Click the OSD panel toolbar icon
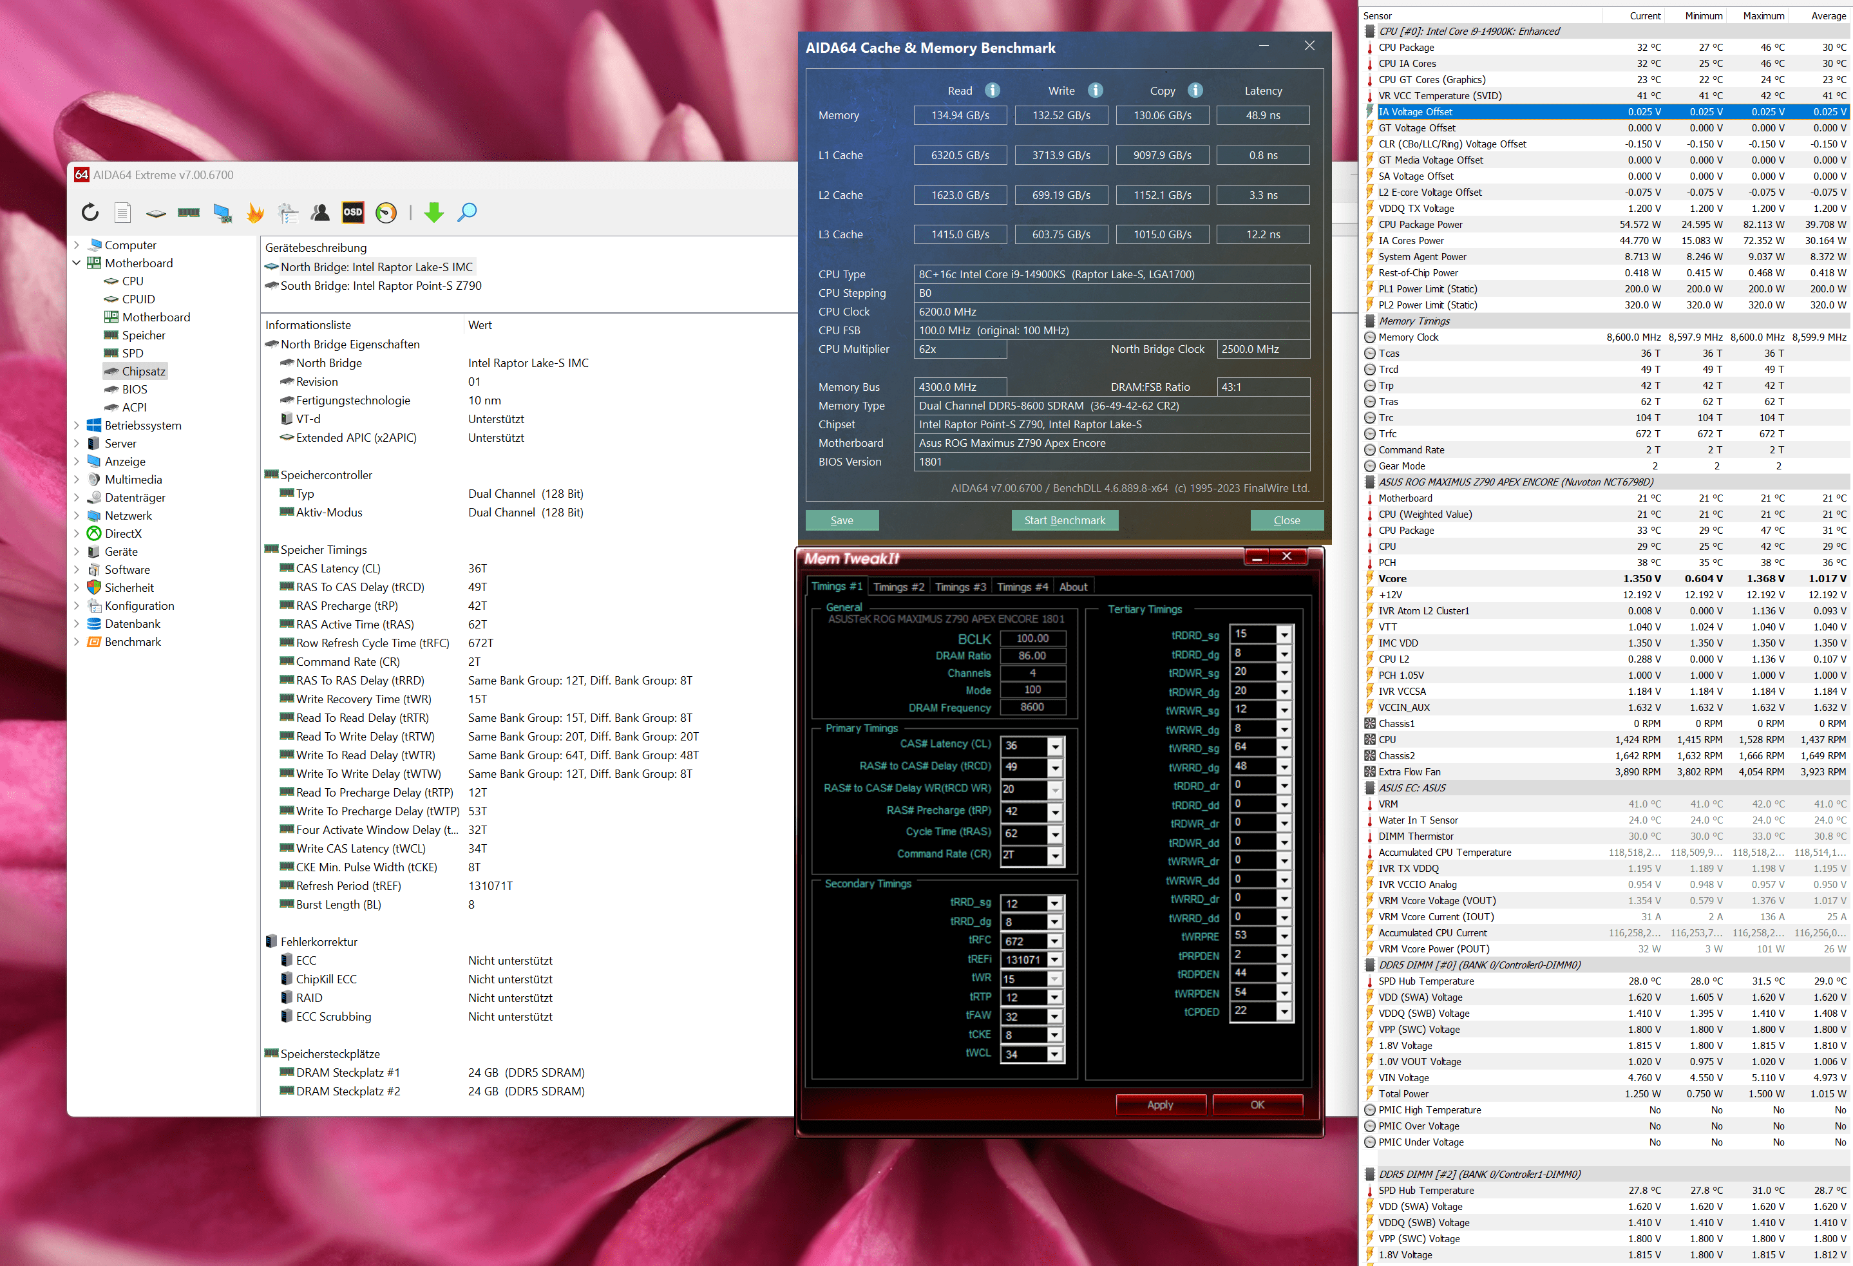 point(352,212)
